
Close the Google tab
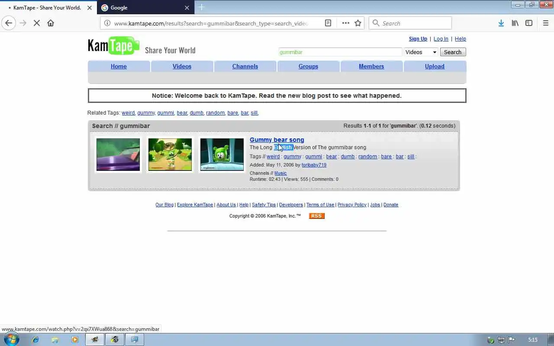click(x=187, y=8)
